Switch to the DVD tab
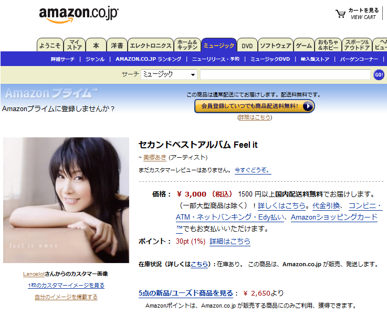Image resolution: width=387 pixels, height=316 pixels. click(x=247, y=45)
